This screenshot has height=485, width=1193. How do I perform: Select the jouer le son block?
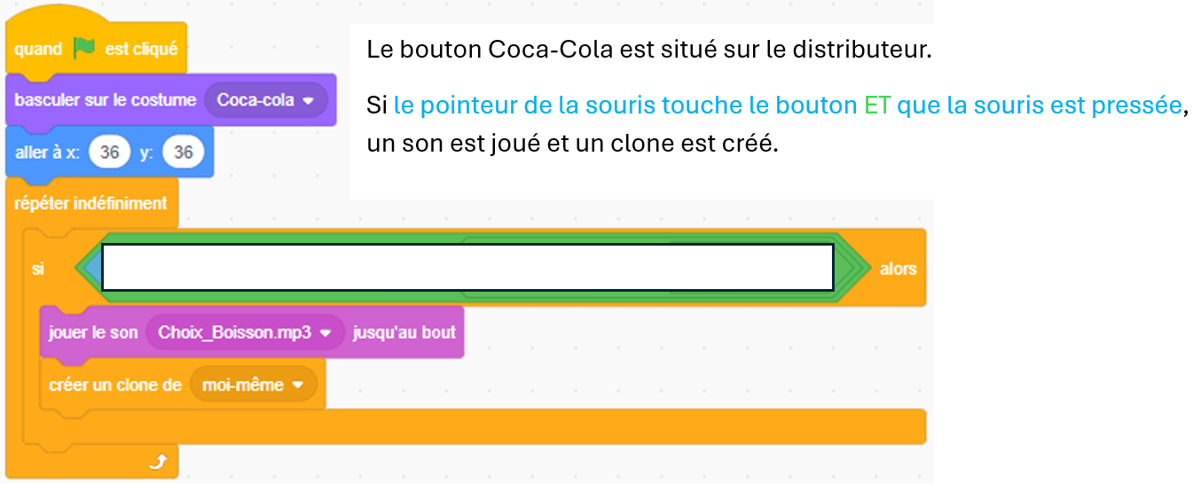pyautogui.click(x=252, y=332)
